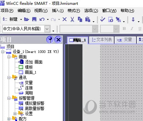Click the Delete X icon in toolbar
This screenshot has height=121, width=143.
[x=64, y=19]
